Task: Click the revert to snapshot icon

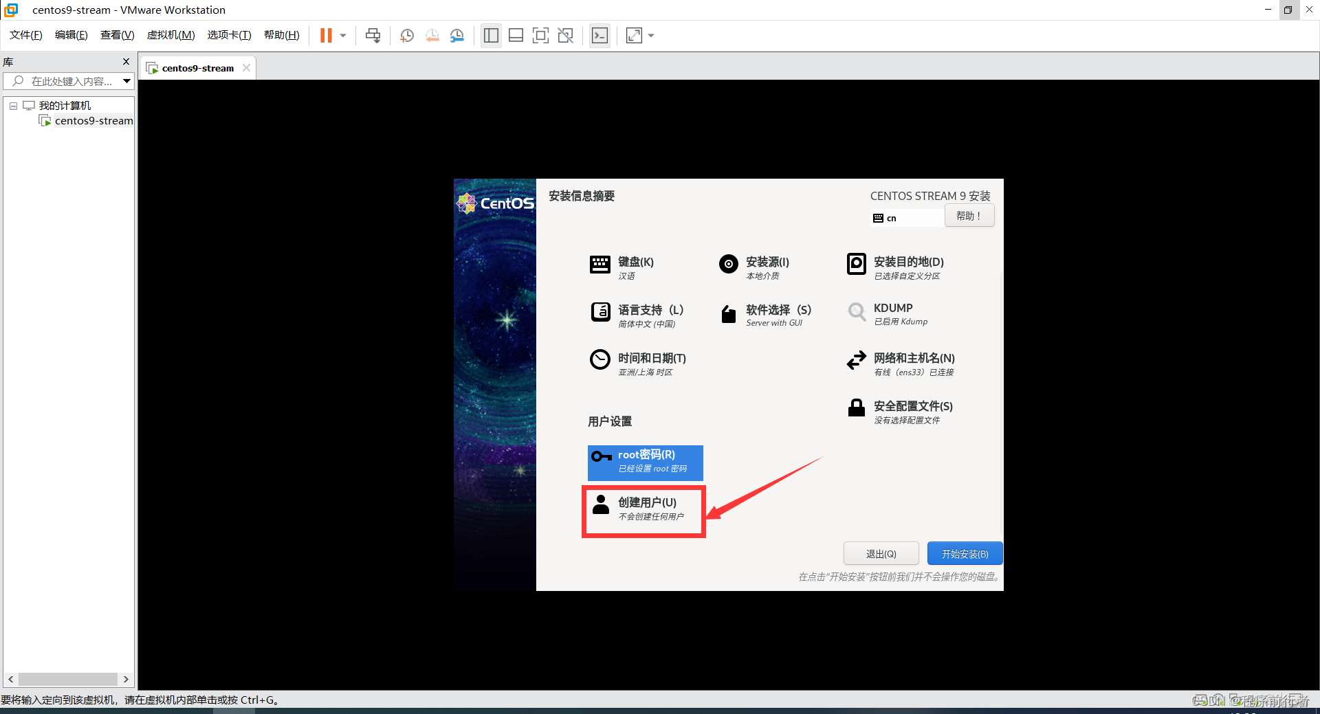Action: pyautogui.click(x=432, y=35)
